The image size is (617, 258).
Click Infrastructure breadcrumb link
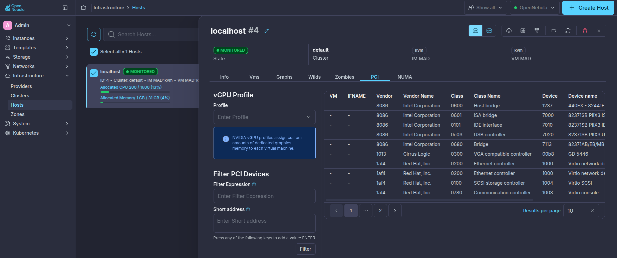coord(109,8)
